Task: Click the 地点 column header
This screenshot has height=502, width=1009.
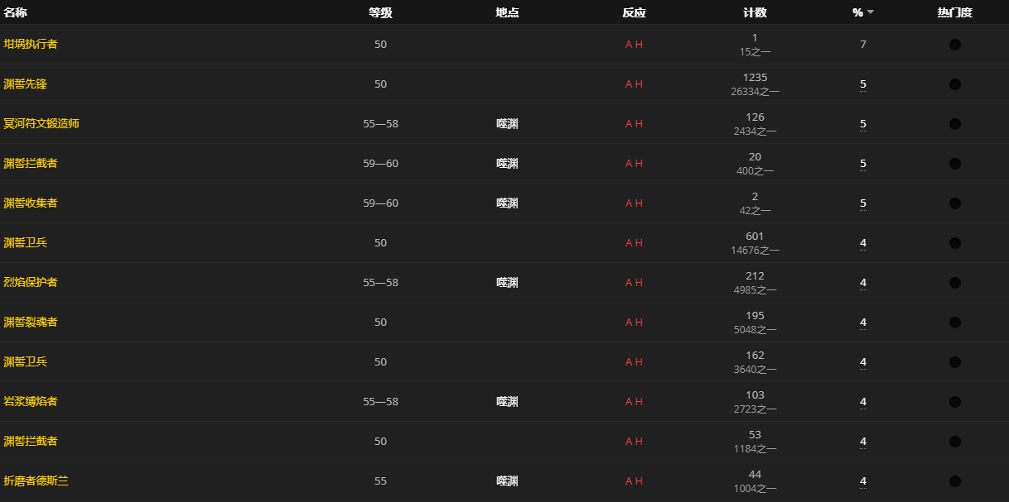Action: 507,12
